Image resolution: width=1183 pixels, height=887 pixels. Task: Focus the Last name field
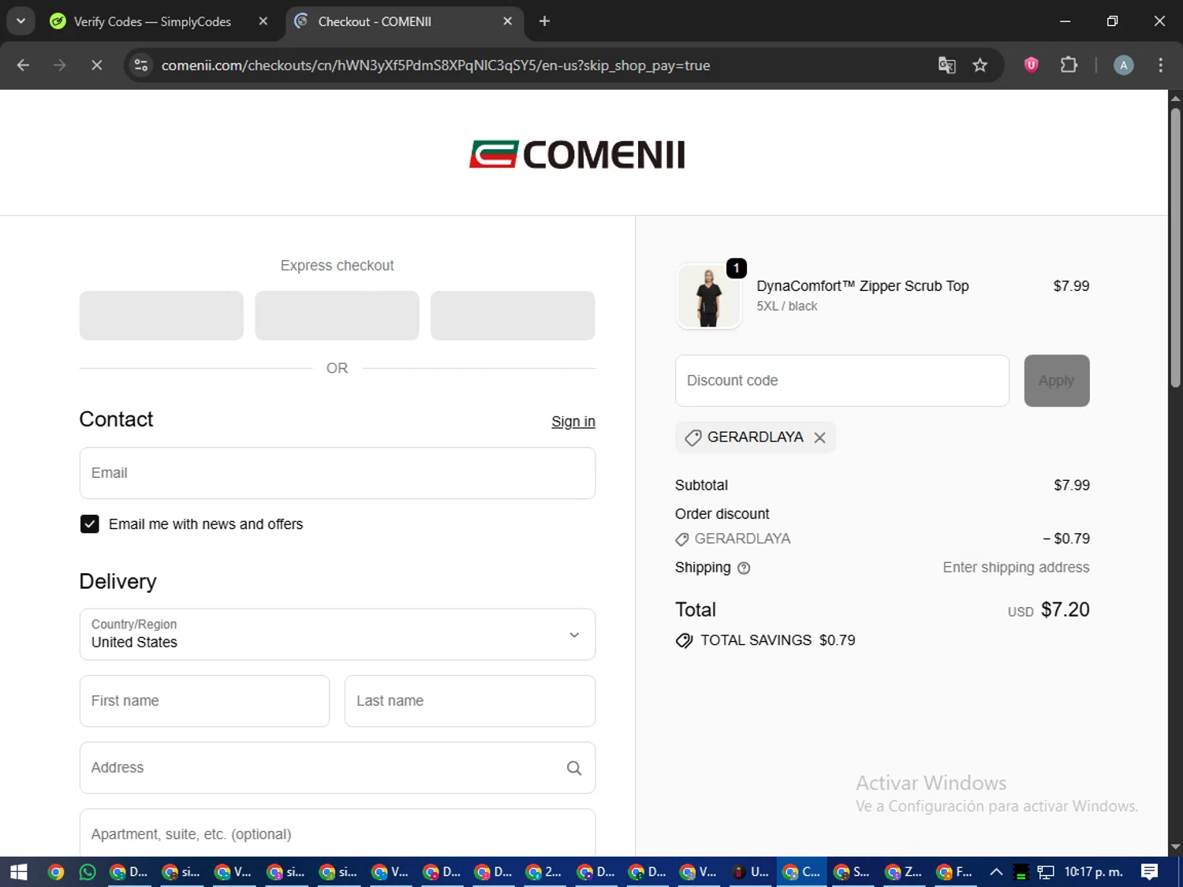coord(470,701)
